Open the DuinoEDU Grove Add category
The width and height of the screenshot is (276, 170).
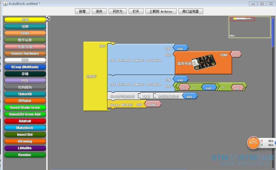[25, 114]
